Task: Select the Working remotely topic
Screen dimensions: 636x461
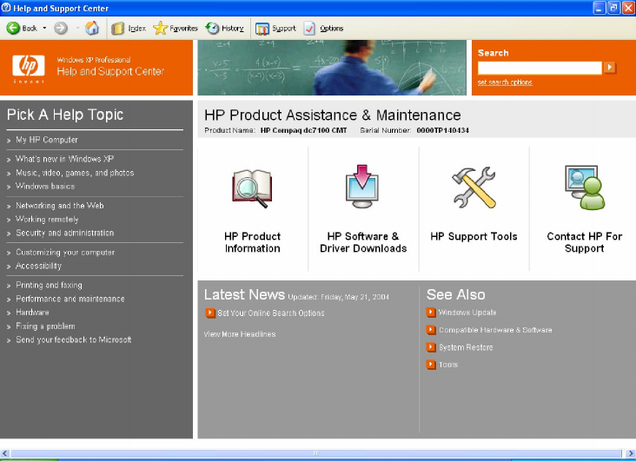Action: pos(47,220)
